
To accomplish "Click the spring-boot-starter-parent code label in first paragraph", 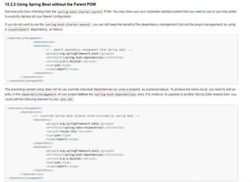I will coord(80,12).
